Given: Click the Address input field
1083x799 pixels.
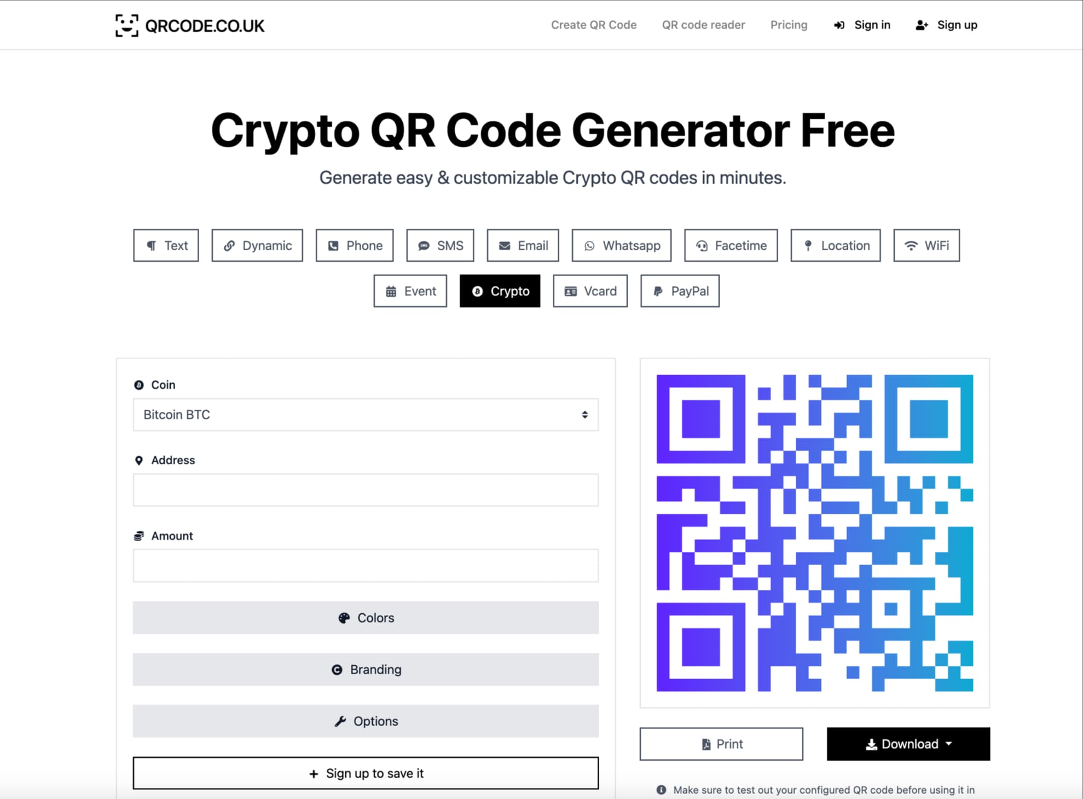Looking at the screenshot, I should (366, 490).
